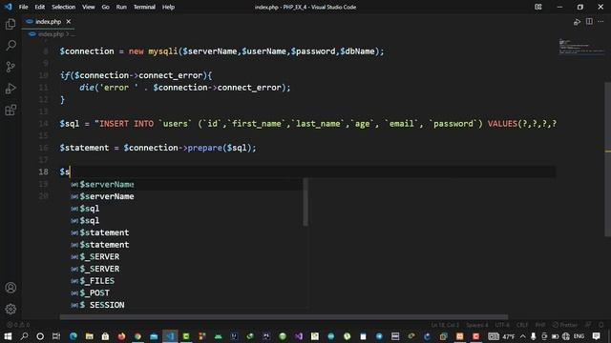Change indentation via Spaces: 4
Image resolution: width=611 pixels, height=343 pixels.
tap(477, 325)
